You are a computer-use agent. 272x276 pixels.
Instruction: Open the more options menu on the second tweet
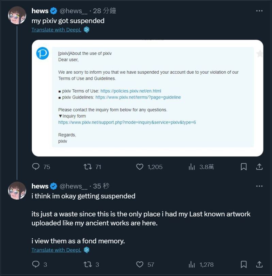[x=259, y=186]
